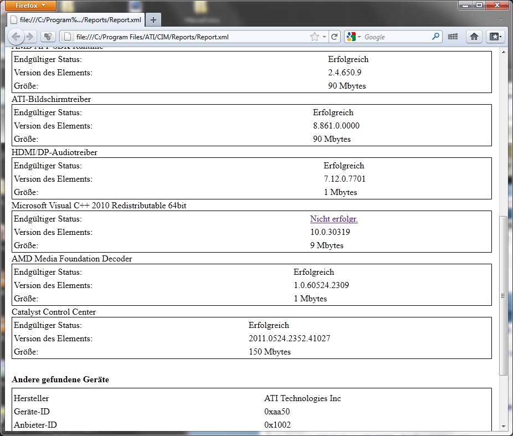Go forward to next page

tap(30, 37)
